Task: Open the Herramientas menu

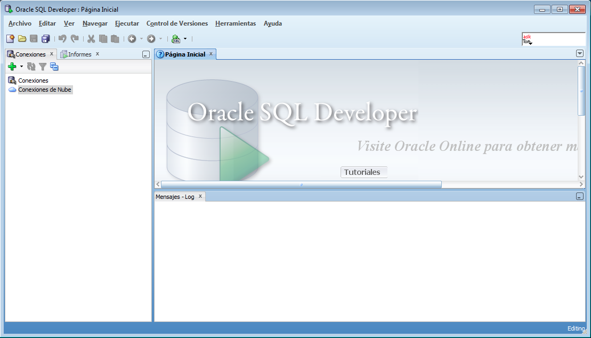Action: coord(236,23)
